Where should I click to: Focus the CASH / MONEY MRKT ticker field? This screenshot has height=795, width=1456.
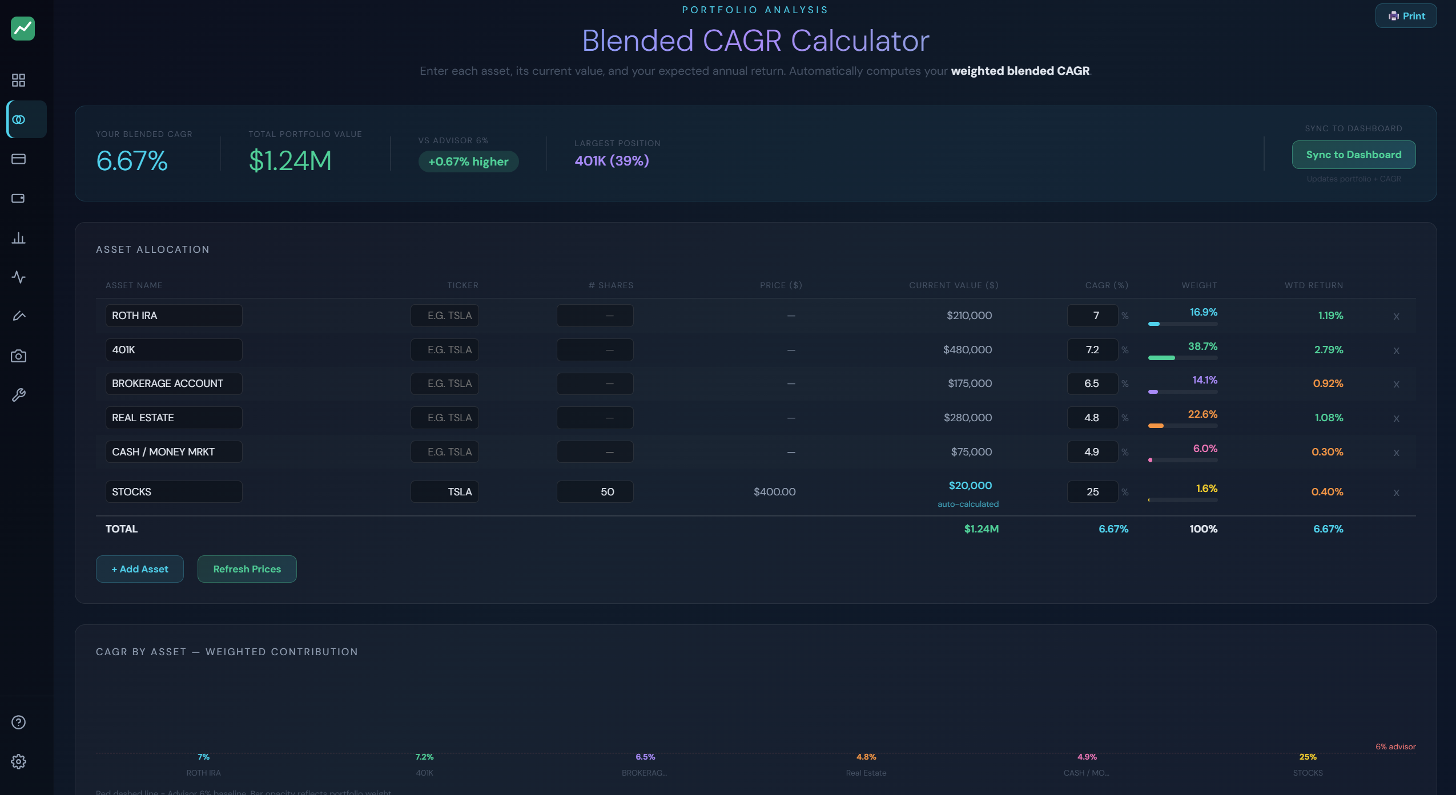click(444, 452)
